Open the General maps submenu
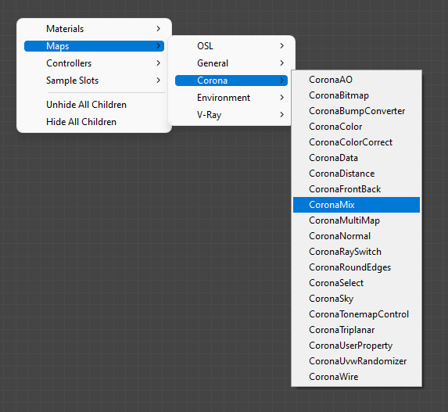 tap(231, 63)
